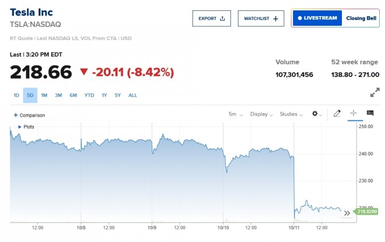The image size is (385, 242).
Task: Select the 1D time range tab
Action: [16, 95]
